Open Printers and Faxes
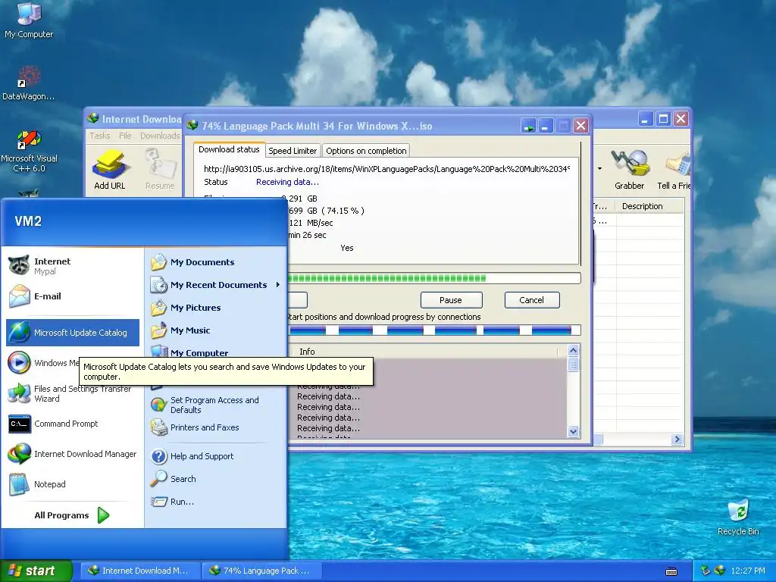Viewport: 776px width, 582px height. [x=216, y=427]
